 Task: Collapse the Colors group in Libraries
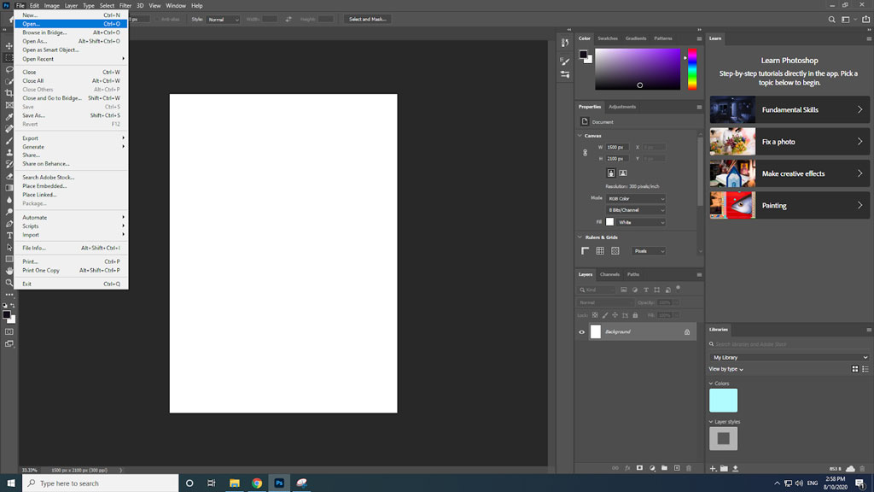pos(711,384)
